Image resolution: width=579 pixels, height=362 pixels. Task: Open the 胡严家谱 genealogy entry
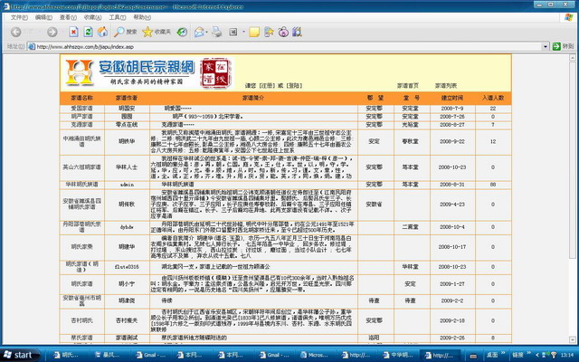[x=82, y=117]
